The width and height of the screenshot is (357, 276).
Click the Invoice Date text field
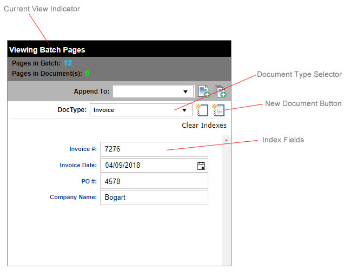coord(147,166)
